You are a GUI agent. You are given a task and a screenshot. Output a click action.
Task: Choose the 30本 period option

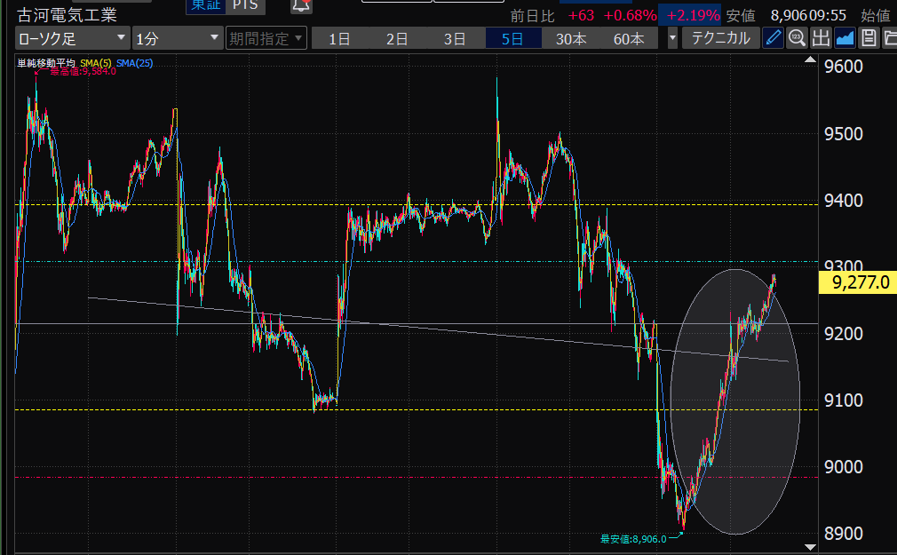point(571,38)
